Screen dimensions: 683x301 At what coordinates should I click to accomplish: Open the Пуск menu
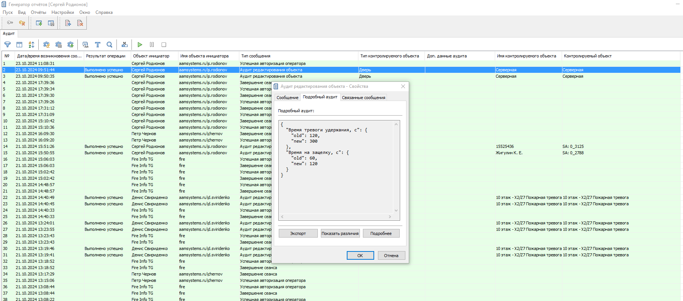(8, 12)
